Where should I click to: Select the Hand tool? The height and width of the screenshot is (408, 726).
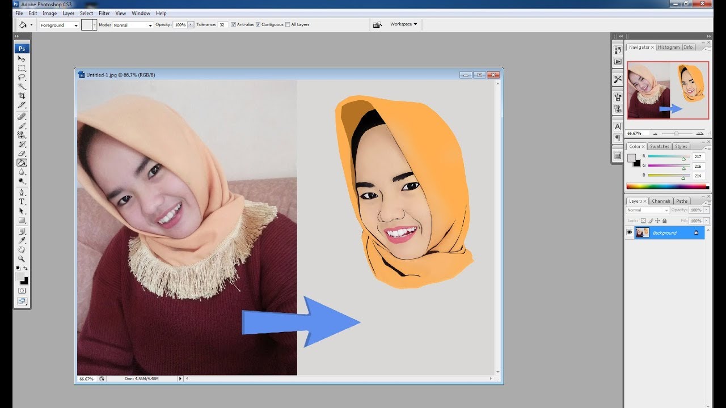[x=22, y=249]
